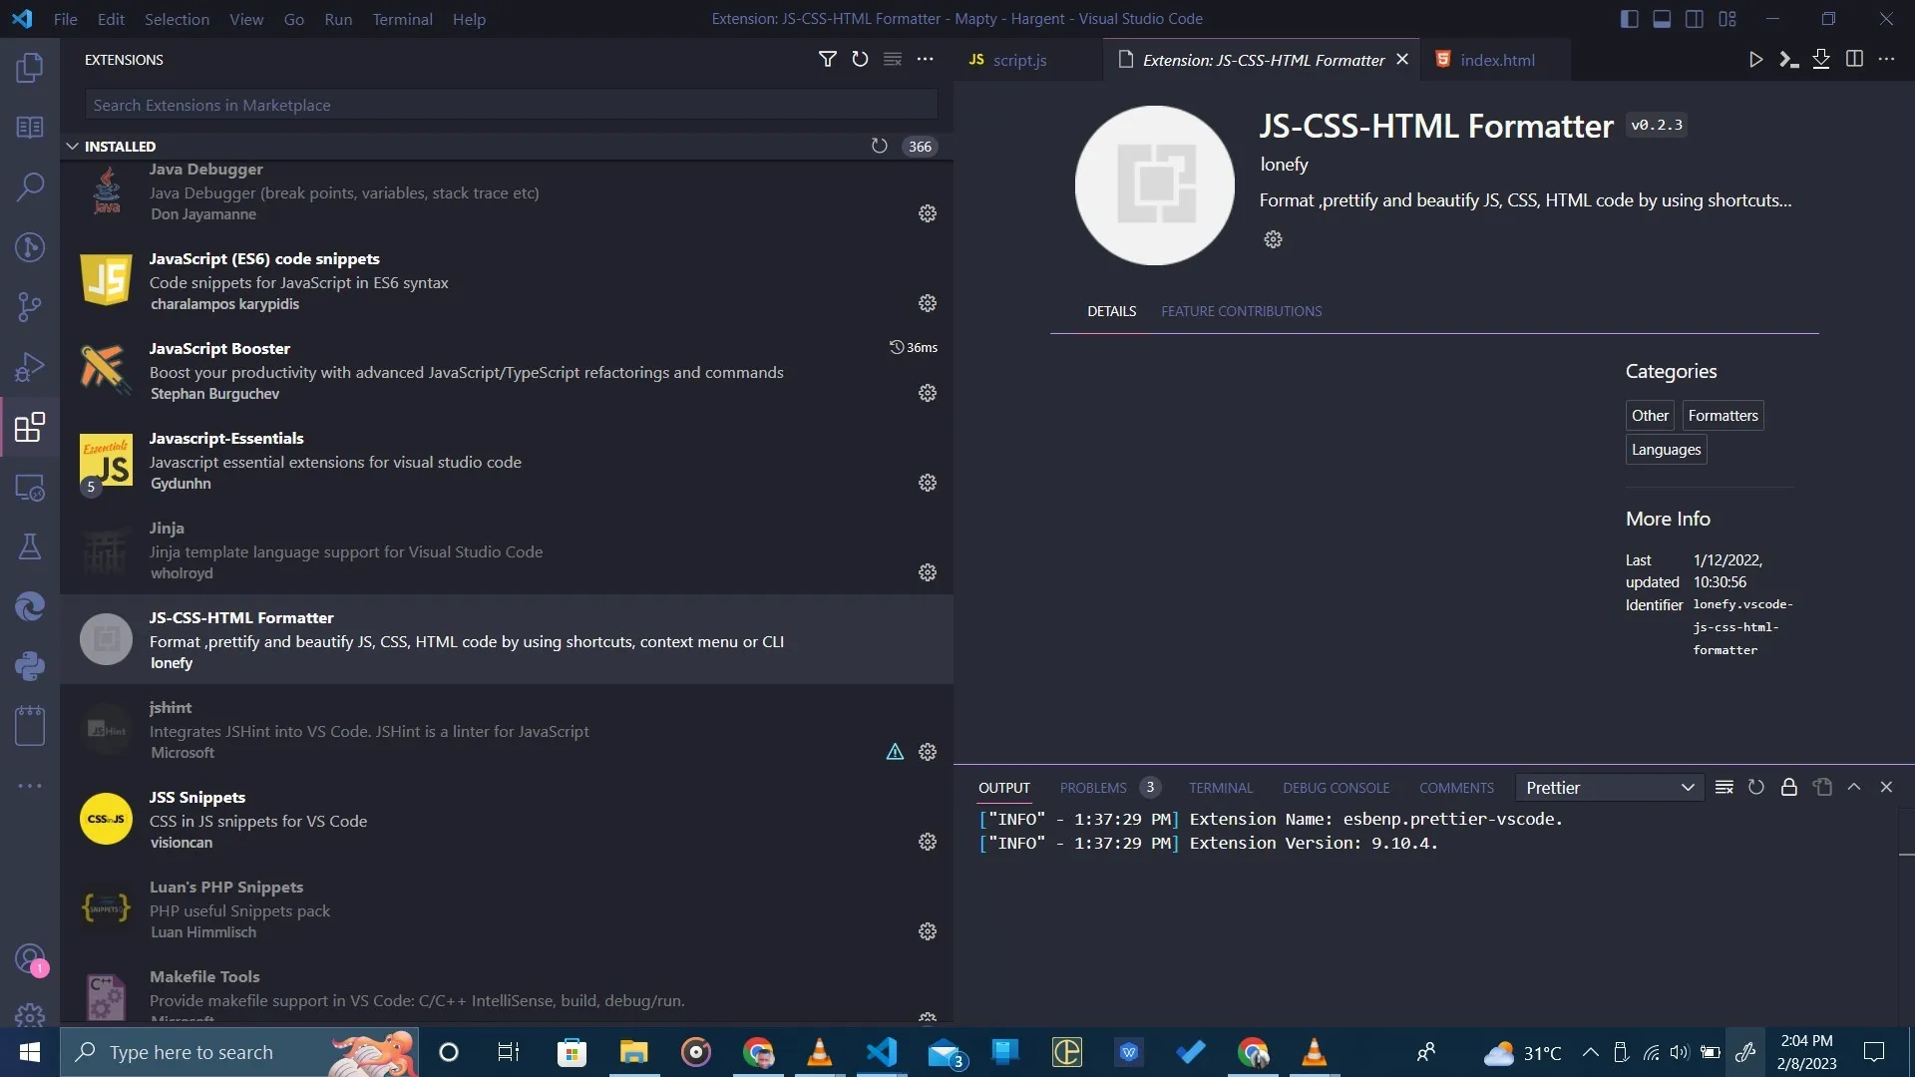The height and width of the screenshot is (1077, 1915).
Task: Click the Formatters category tag
Action: [1723, 416]
